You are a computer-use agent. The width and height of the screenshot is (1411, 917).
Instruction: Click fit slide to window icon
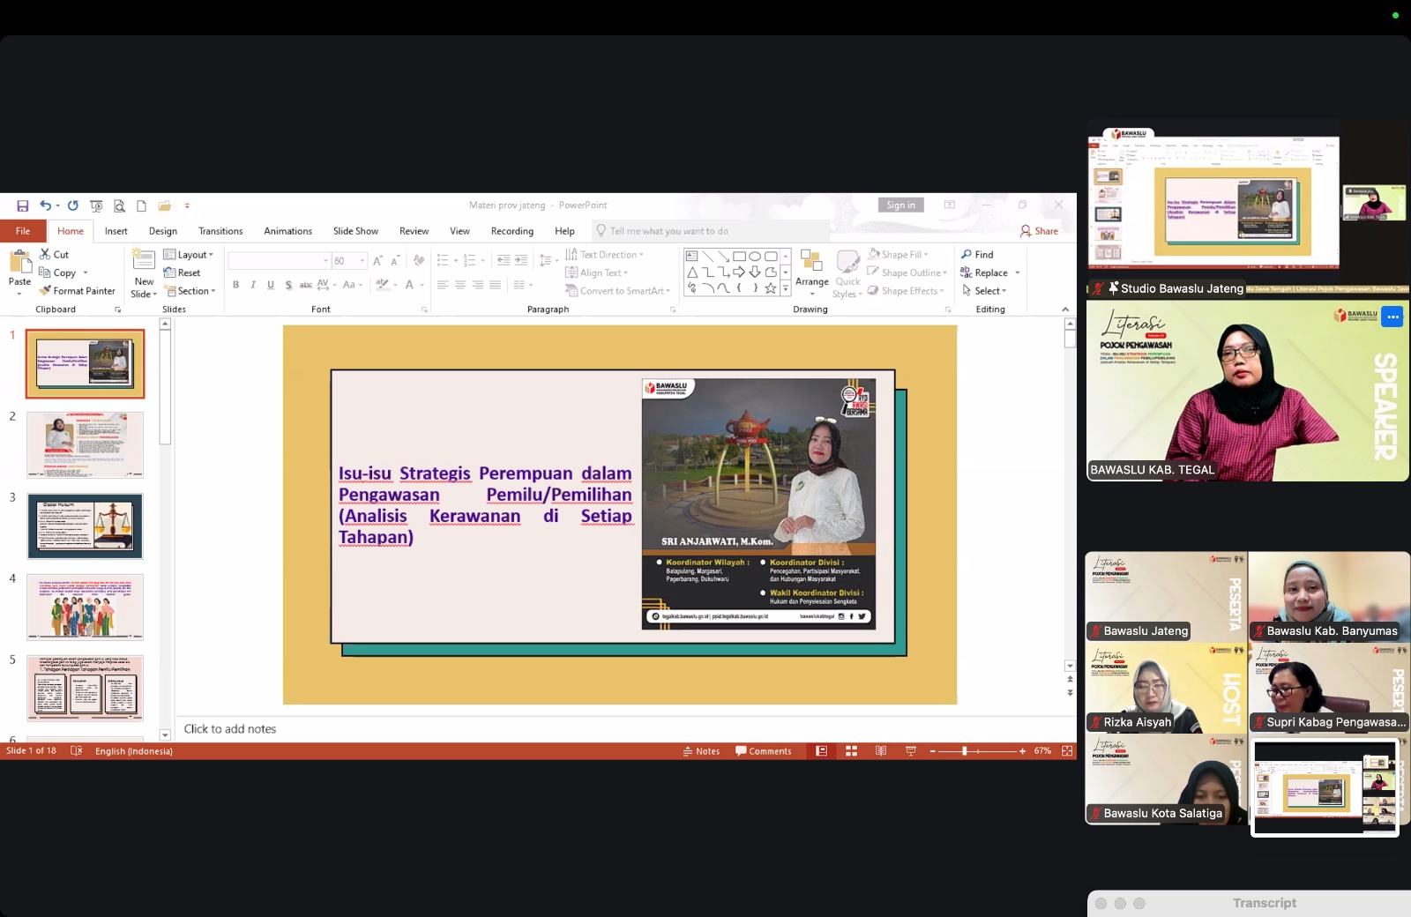(1067, 751)
